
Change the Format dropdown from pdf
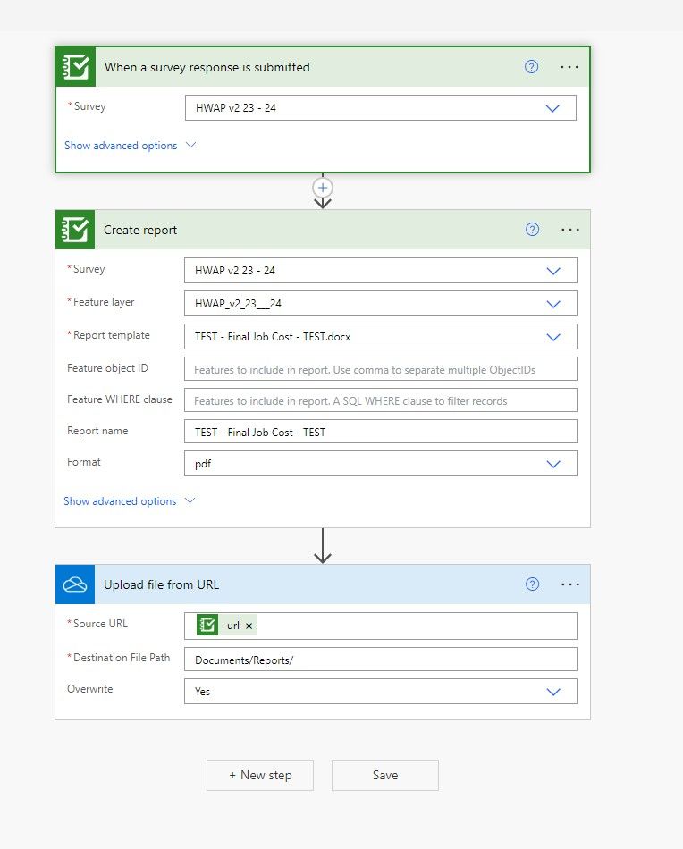[553, 464]
